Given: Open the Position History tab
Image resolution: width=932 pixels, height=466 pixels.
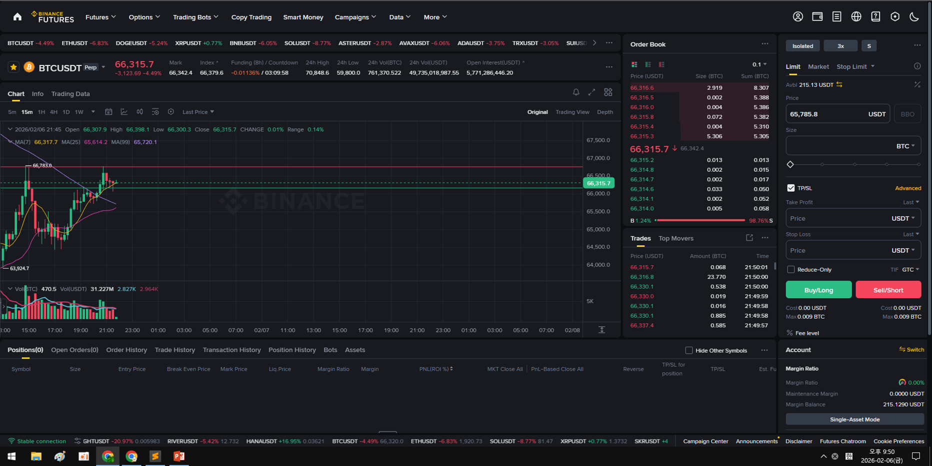Looking at the screenshot, I should click(x=292, y=350).
